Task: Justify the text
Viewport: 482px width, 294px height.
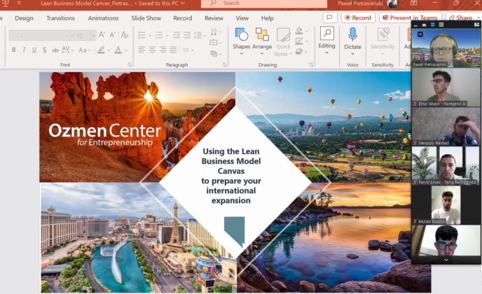Action: click(x=173, y=50)
